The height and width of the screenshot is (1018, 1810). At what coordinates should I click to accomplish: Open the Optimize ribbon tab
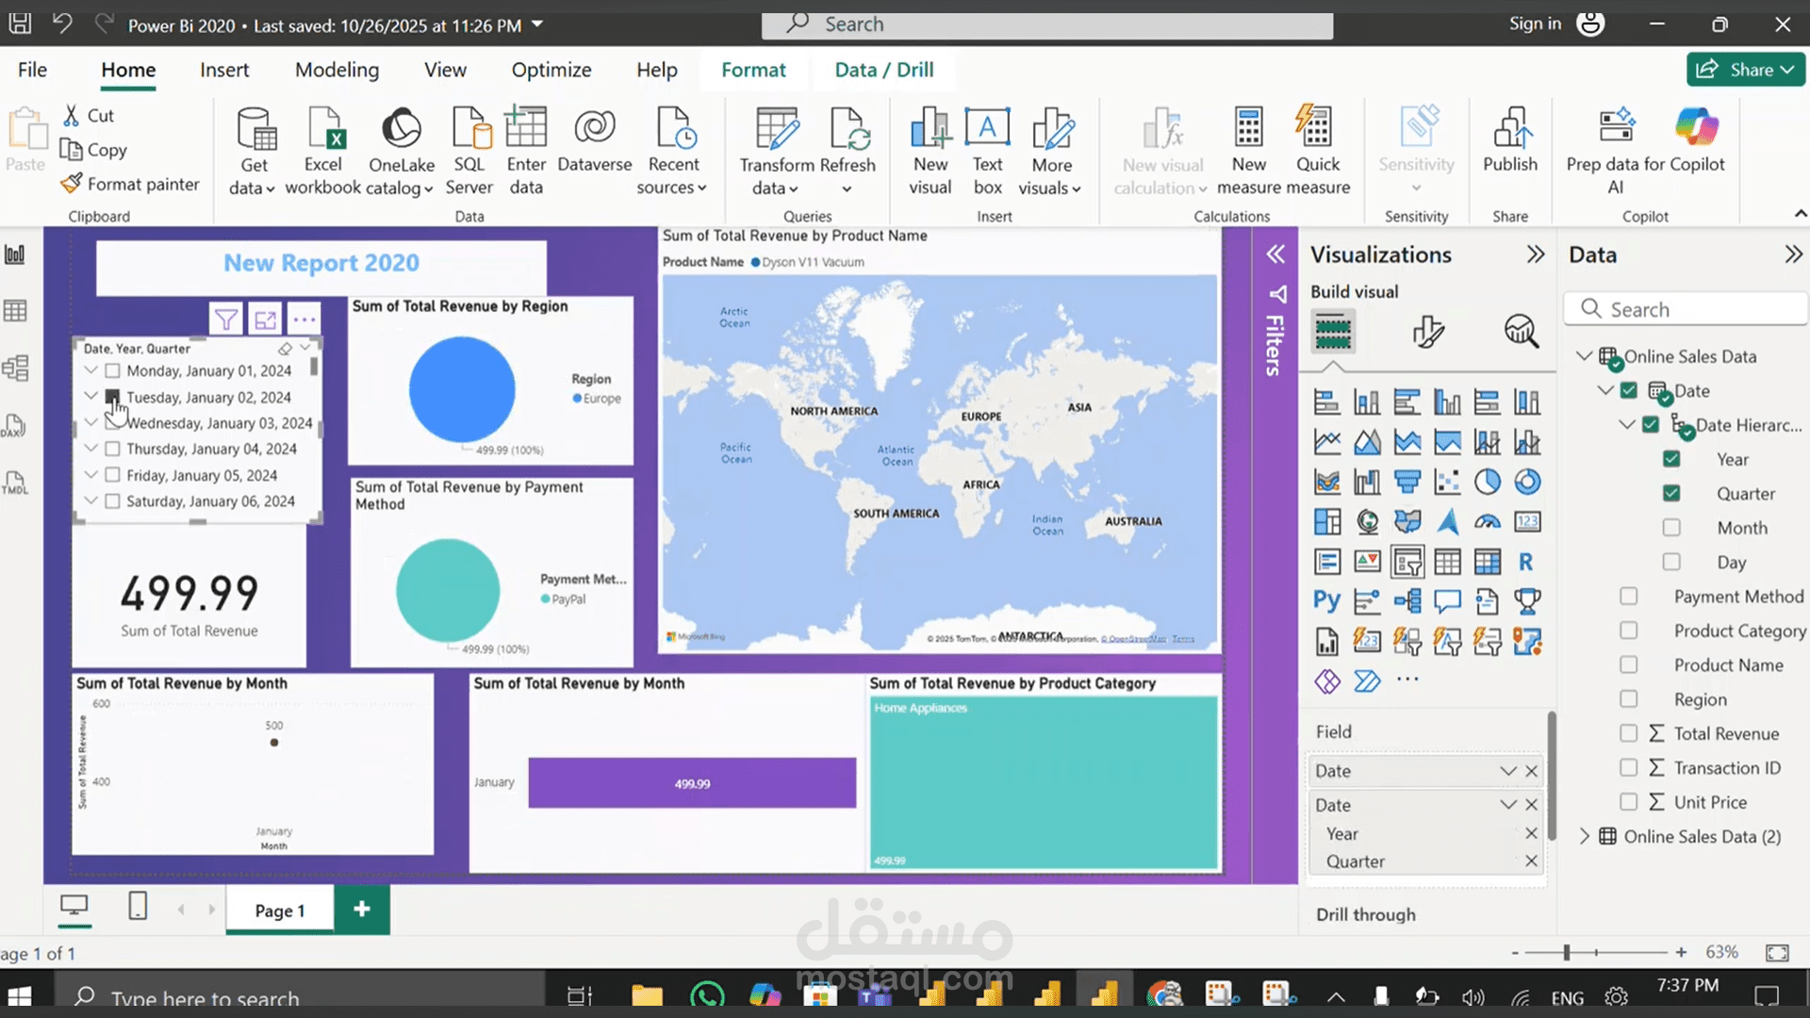pyautogui.click(x=551, y=70)
